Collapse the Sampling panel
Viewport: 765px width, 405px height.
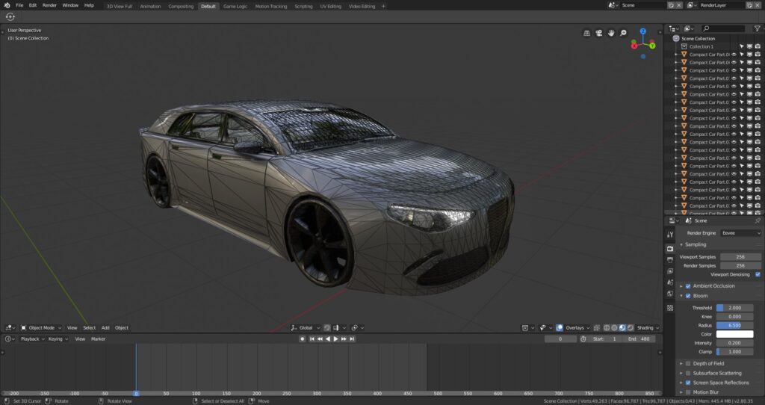point(681,244)
